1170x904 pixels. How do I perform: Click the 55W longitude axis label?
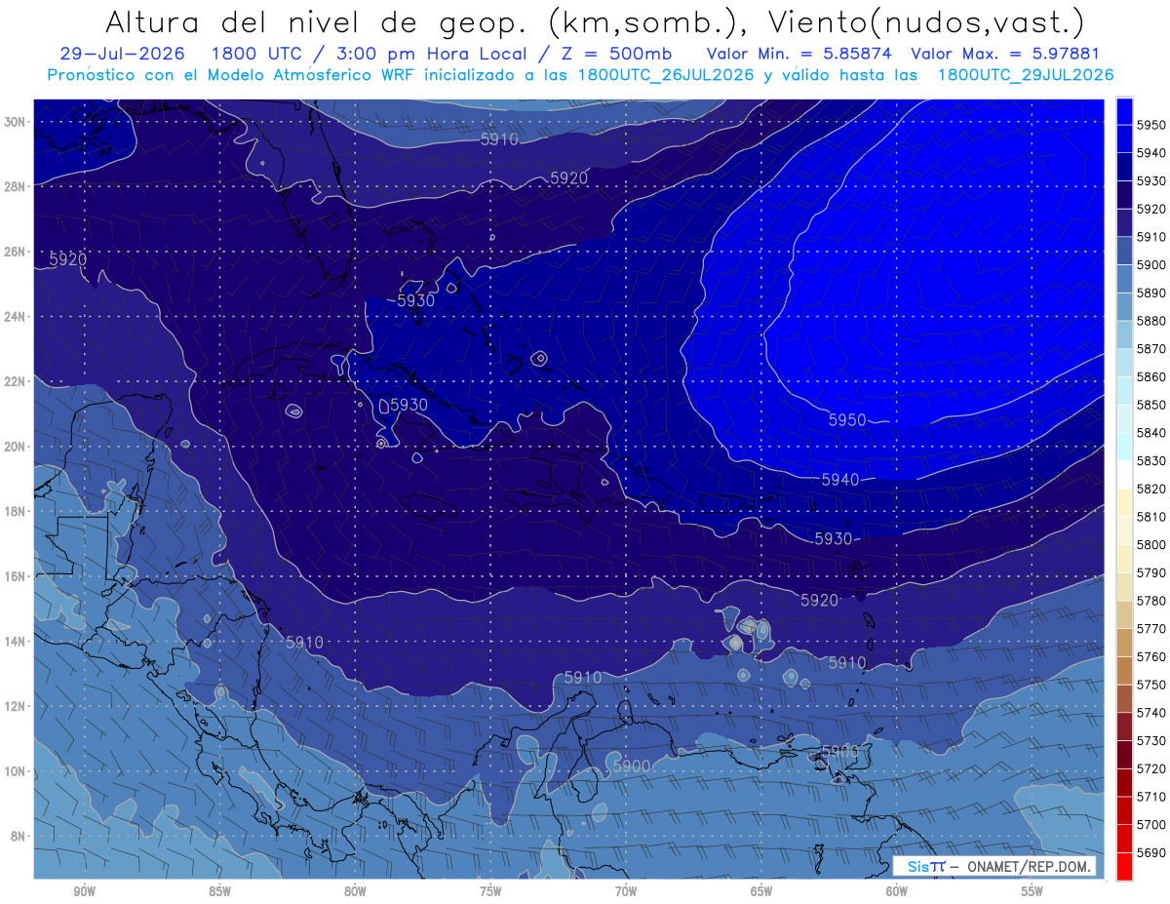pos(1033,890)
